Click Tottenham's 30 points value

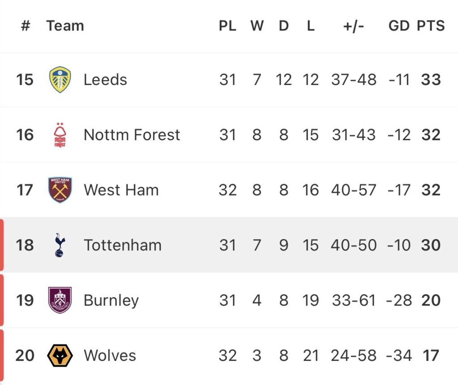coord(431,245)
